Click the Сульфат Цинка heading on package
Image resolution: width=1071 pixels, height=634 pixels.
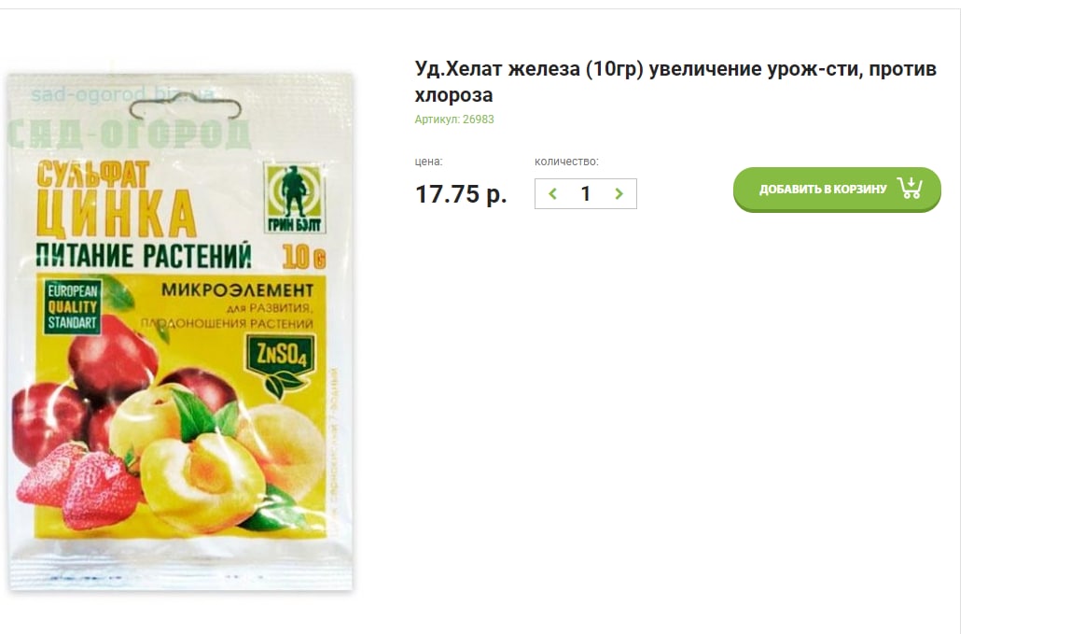point(115,199)
